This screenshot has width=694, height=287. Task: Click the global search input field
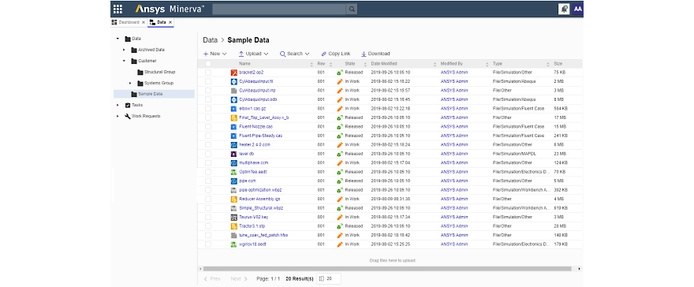pos(279,9)
